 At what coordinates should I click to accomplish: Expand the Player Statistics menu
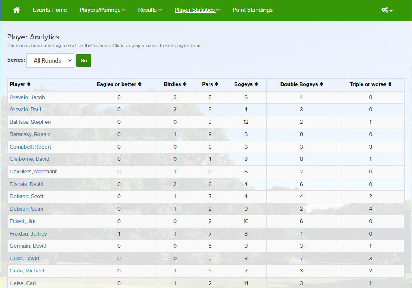pyautogui.click(x=197, y=10)
